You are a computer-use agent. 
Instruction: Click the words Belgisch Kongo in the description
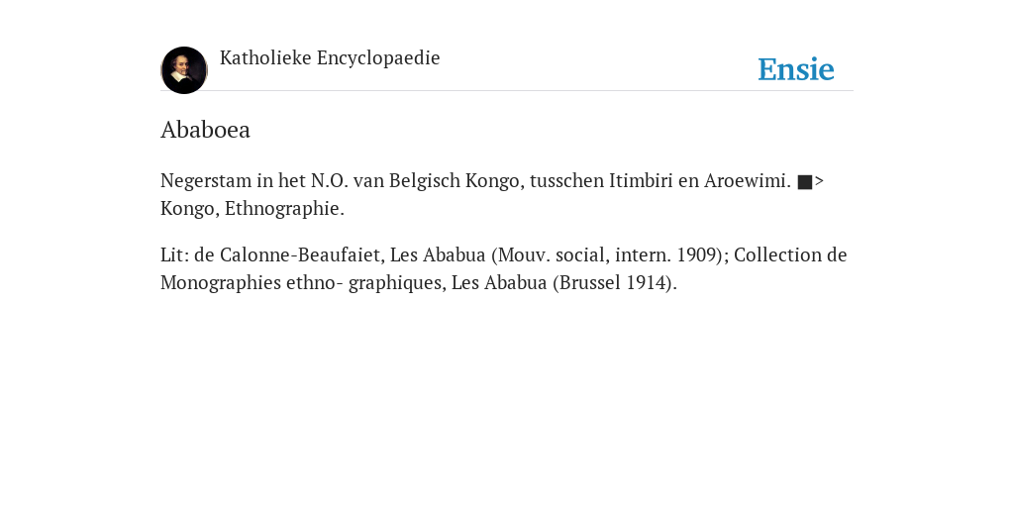[455, 180]
